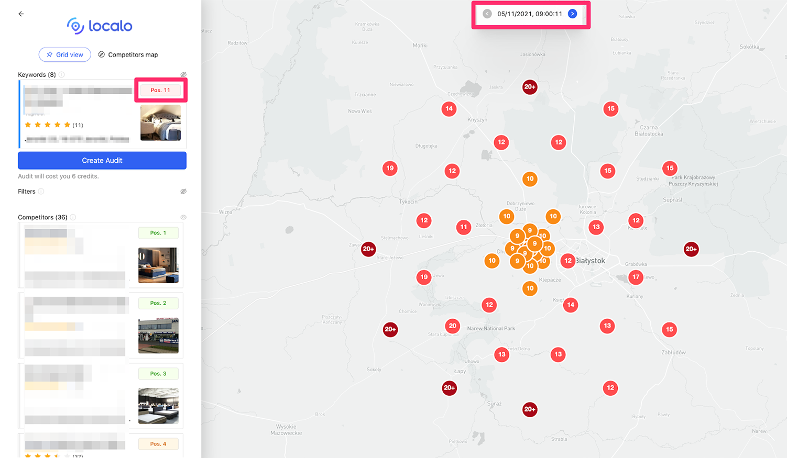Expand the Pos. 3 competitor card
Screen dimensions: 787x458
[x=101, y=395]
